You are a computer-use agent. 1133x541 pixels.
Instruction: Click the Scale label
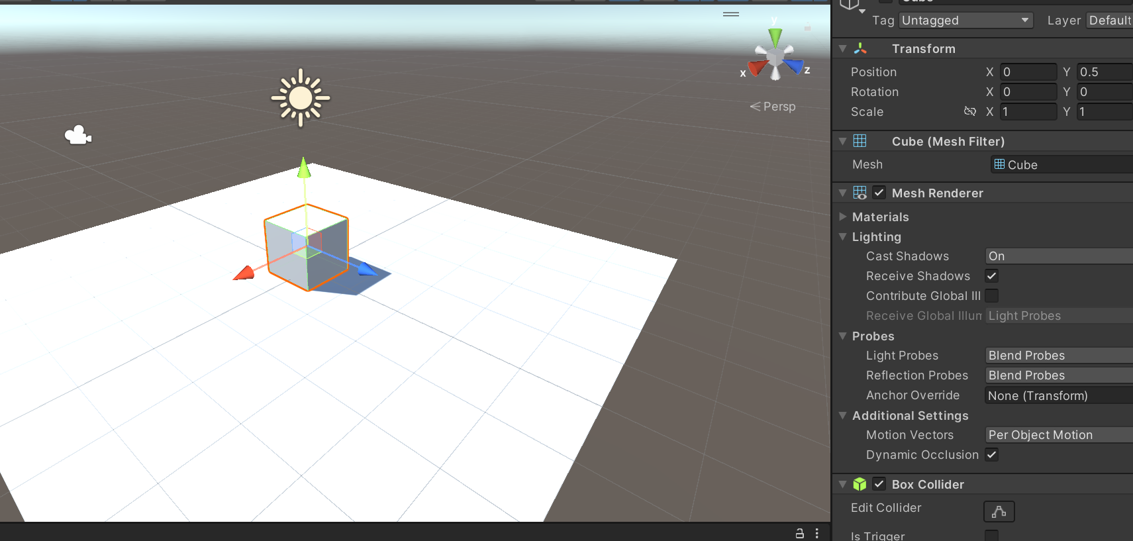867,112
